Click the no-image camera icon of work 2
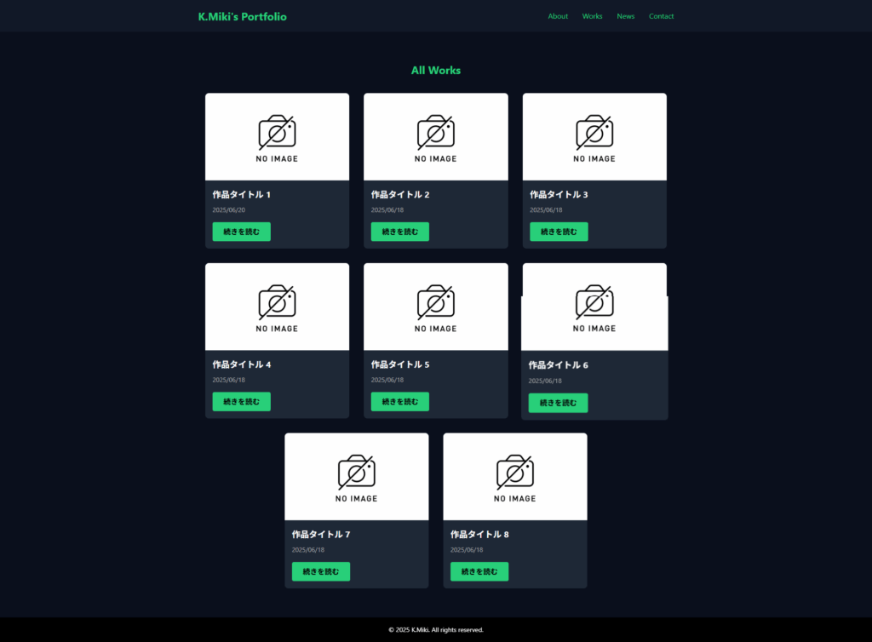Image resolution: width=872 pixels, height=642 pixels. [x=435, y=132]
